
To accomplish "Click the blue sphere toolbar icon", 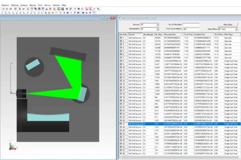I will click(79, 9).
